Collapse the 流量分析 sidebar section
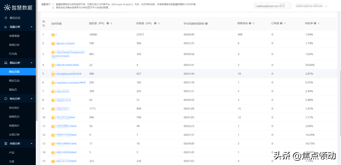Image resolution: width=341 pixels, height=165 pixels. pyautogui.click(x=31, y=27)
